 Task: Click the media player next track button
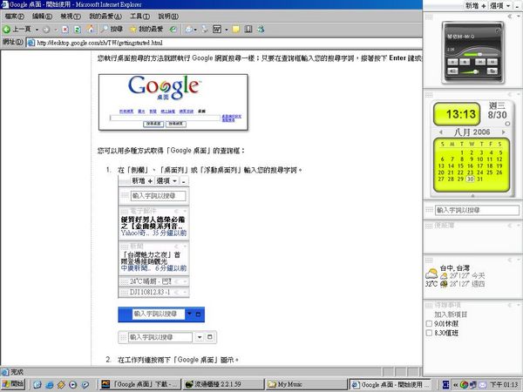tap(492, 62)
